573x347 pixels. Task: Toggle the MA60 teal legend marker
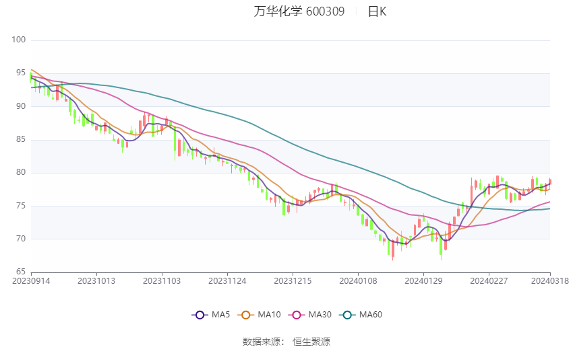point(346,315)
